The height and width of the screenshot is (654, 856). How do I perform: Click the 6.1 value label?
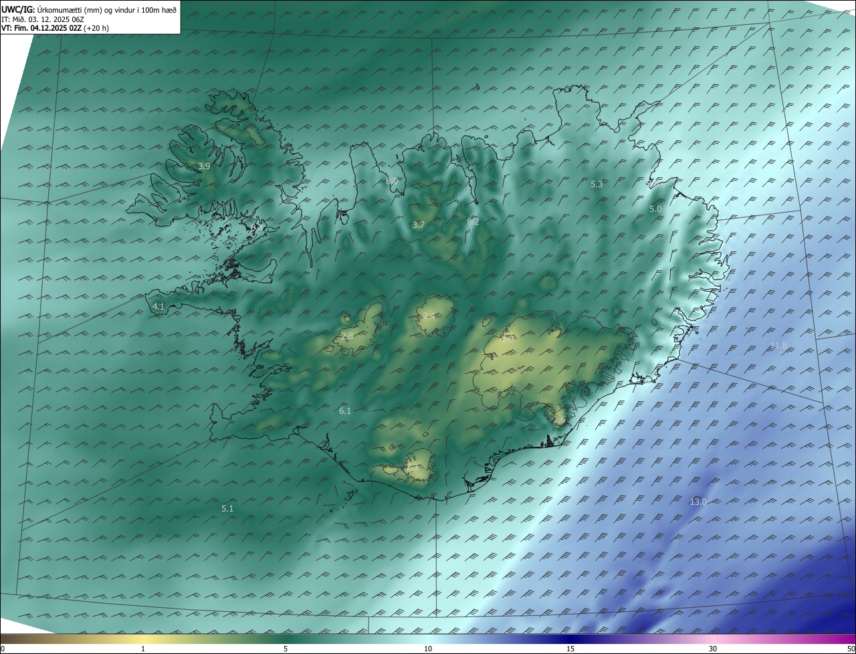[345, 411]
